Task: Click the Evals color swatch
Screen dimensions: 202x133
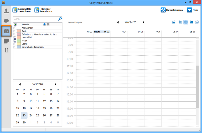Action: coord(19,31)
